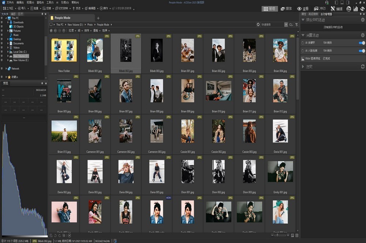Click the home folder icon in navigation bar
Viewport: 366px width, 243px height.
(x=51, y=31)
